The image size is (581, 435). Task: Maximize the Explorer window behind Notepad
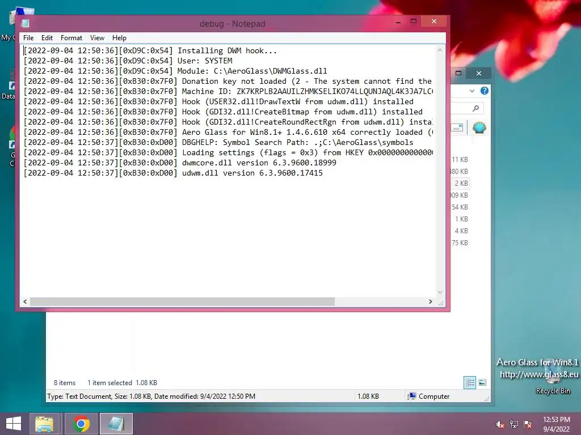pyautogui.click(x=458, y=73)
